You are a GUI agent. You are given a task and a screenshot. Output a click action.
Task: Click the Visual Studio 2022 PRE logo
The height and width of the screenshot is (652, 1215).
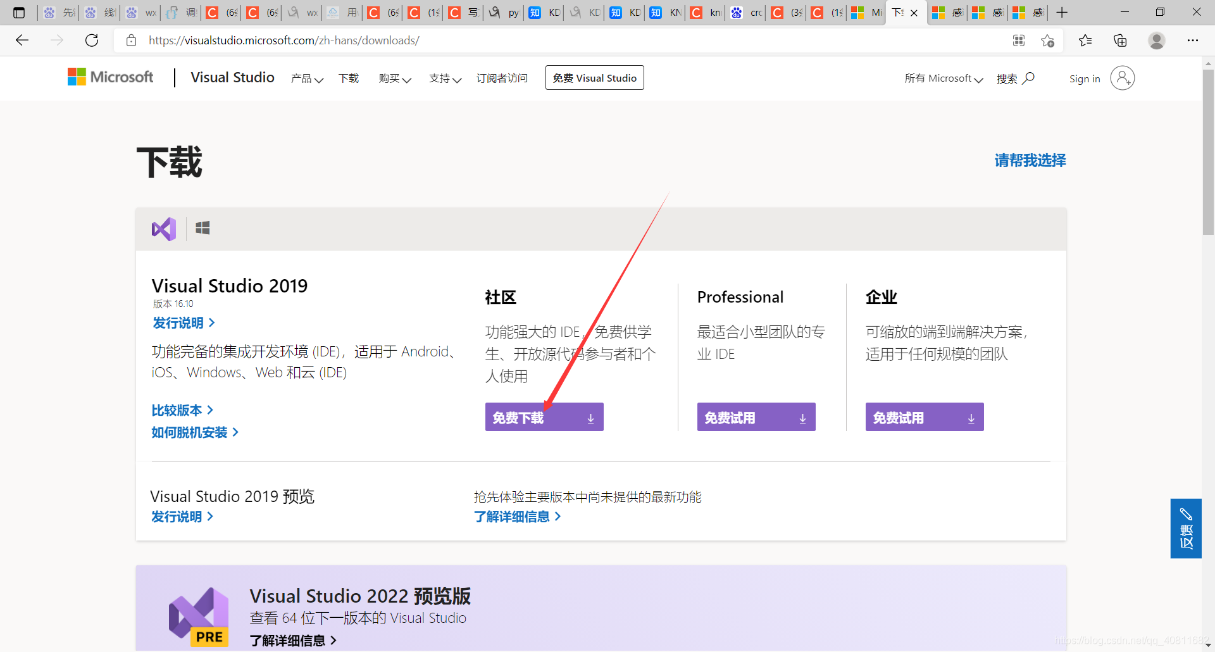pos(199,617)
